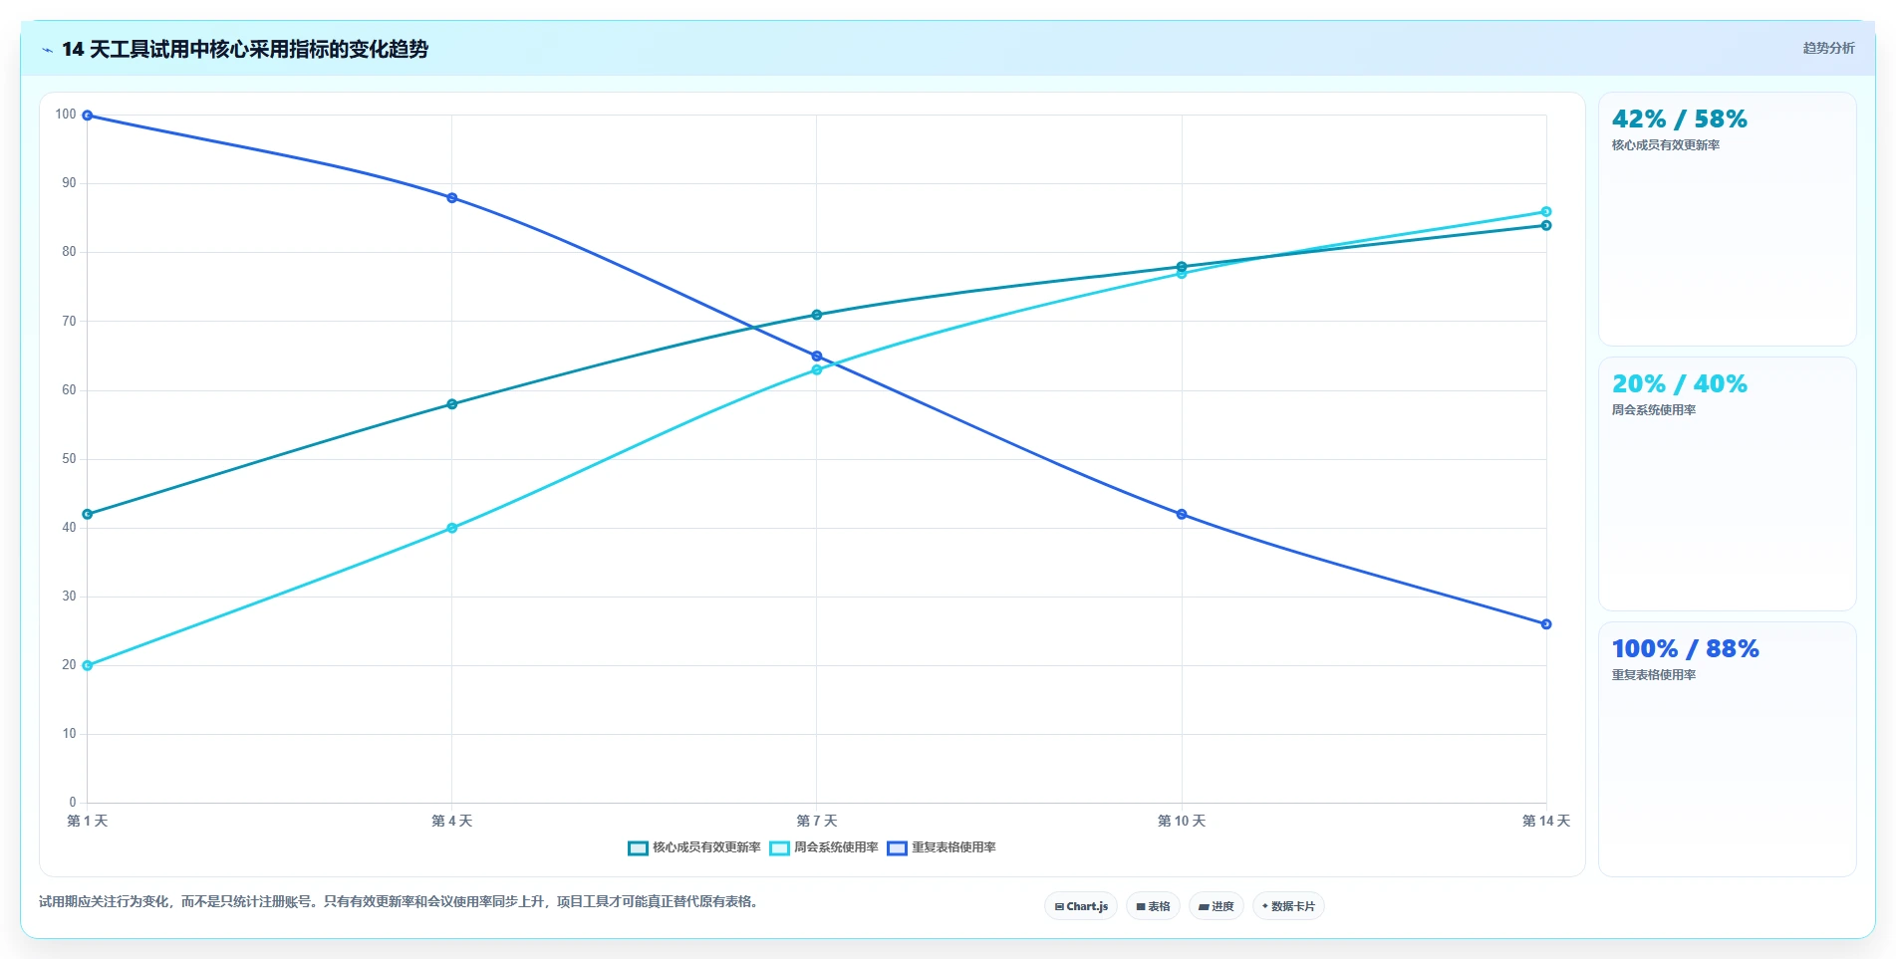The height and width of the screenshot is (959, 1896).
Task: Click the 第 14 天 x-axis label
Action: 1546,822
